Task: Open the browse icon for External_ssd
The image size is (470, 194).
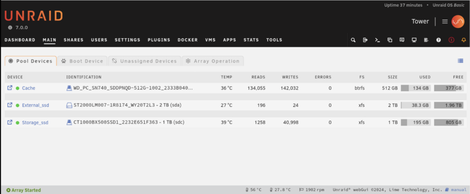Action: click(x=10, y=105)
